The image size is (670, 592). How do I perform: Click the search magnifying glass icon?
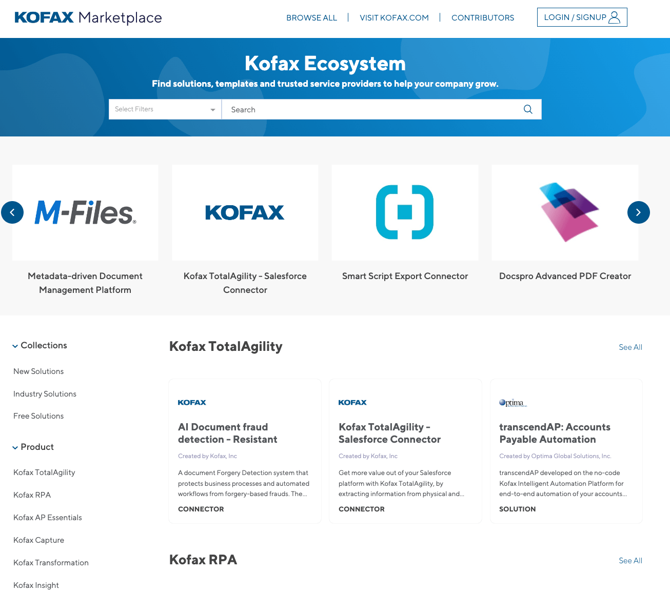tap(528, 109)
